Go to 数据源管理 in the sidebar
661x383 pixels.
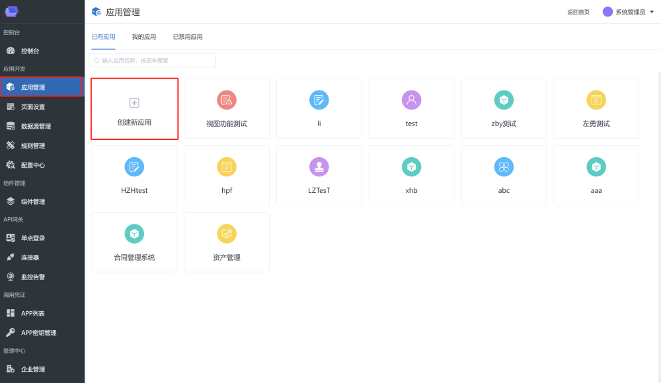click(x=36, y=126)
